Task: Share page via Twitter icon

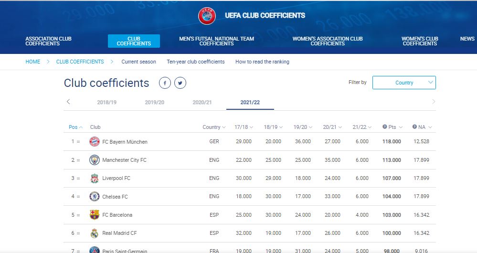Action: coord(180,83)
